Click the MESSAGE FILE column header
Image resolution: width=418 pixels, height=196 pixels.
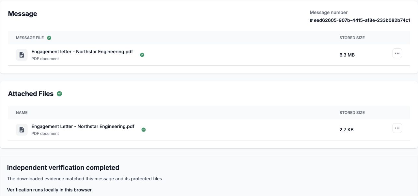tap(30, 38)
